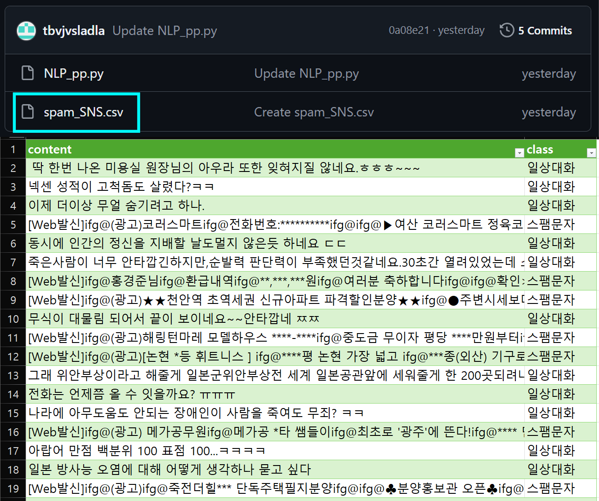599x501 pixels.
Task: Select the cell starting with 무식이 대물림 되어서
Action: (x=275, y=319)
